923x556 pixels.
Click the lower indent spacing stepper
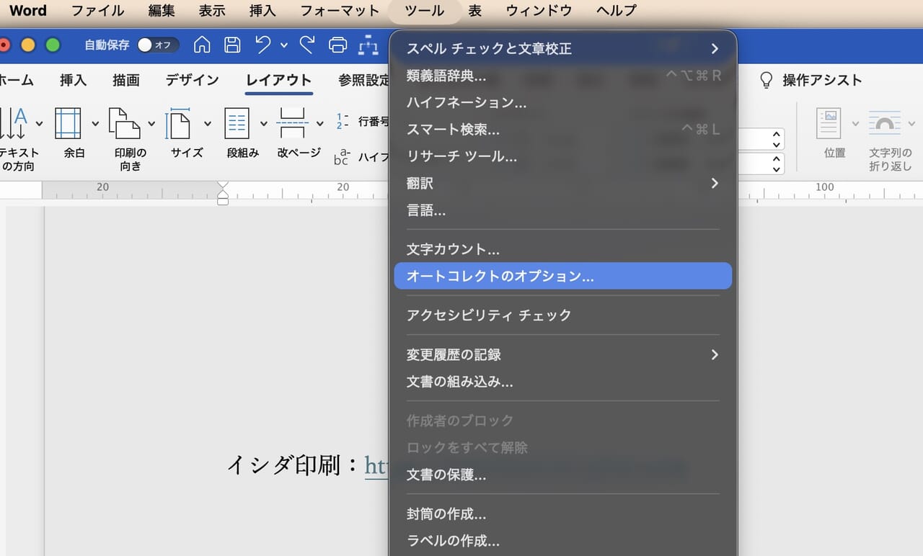click(777, 165)
